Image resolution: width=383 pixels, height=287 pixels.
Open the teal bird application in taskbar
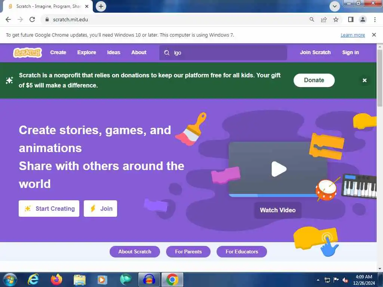[x=126, y=280]
